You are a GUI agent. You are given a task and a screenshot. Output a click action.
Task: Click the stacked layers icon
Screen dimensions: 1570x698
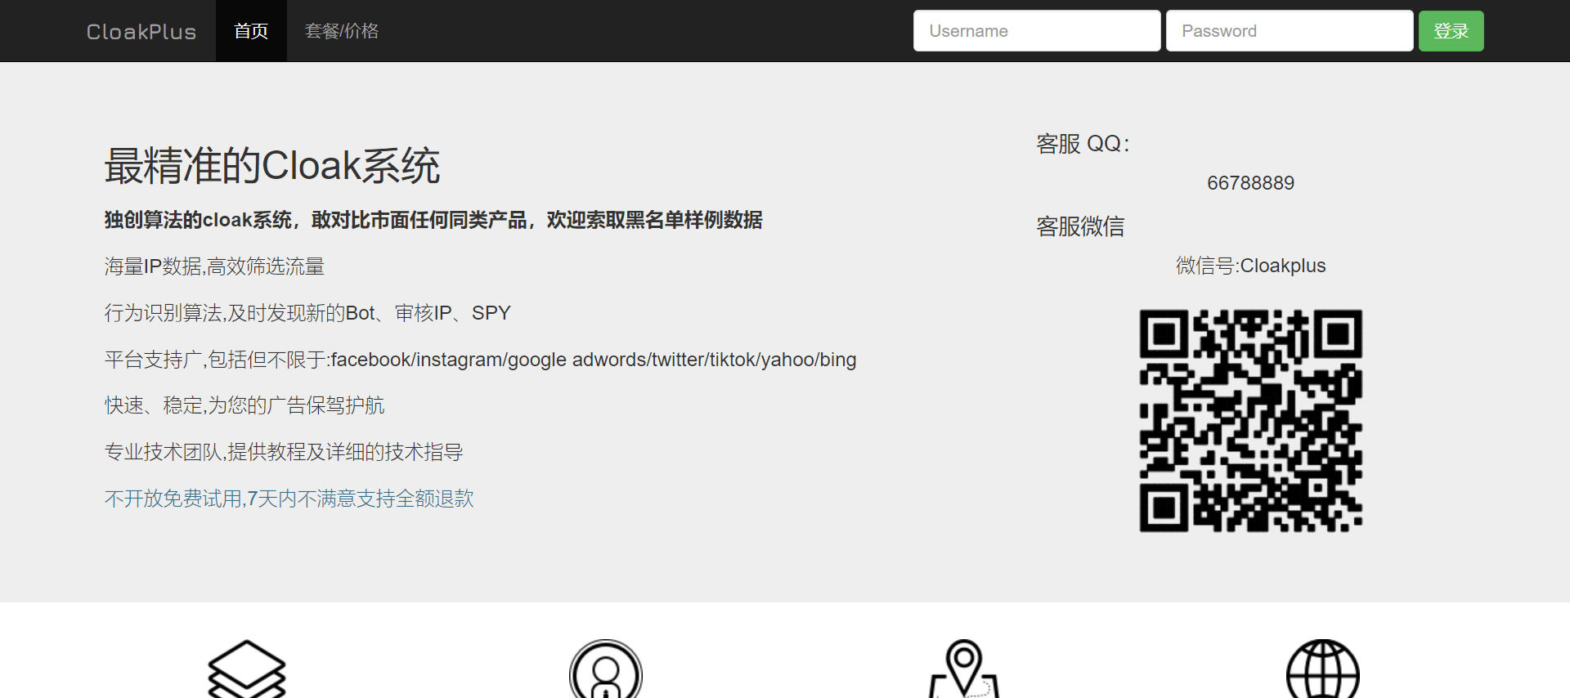tap(247, 669)
